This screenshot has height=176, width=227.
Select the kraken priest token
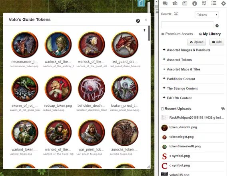(125, 88)
